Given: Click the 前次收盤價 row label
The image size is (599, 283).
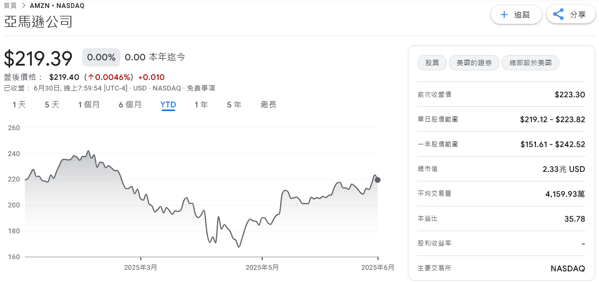Looking at the screenshot, I should 435,94.
